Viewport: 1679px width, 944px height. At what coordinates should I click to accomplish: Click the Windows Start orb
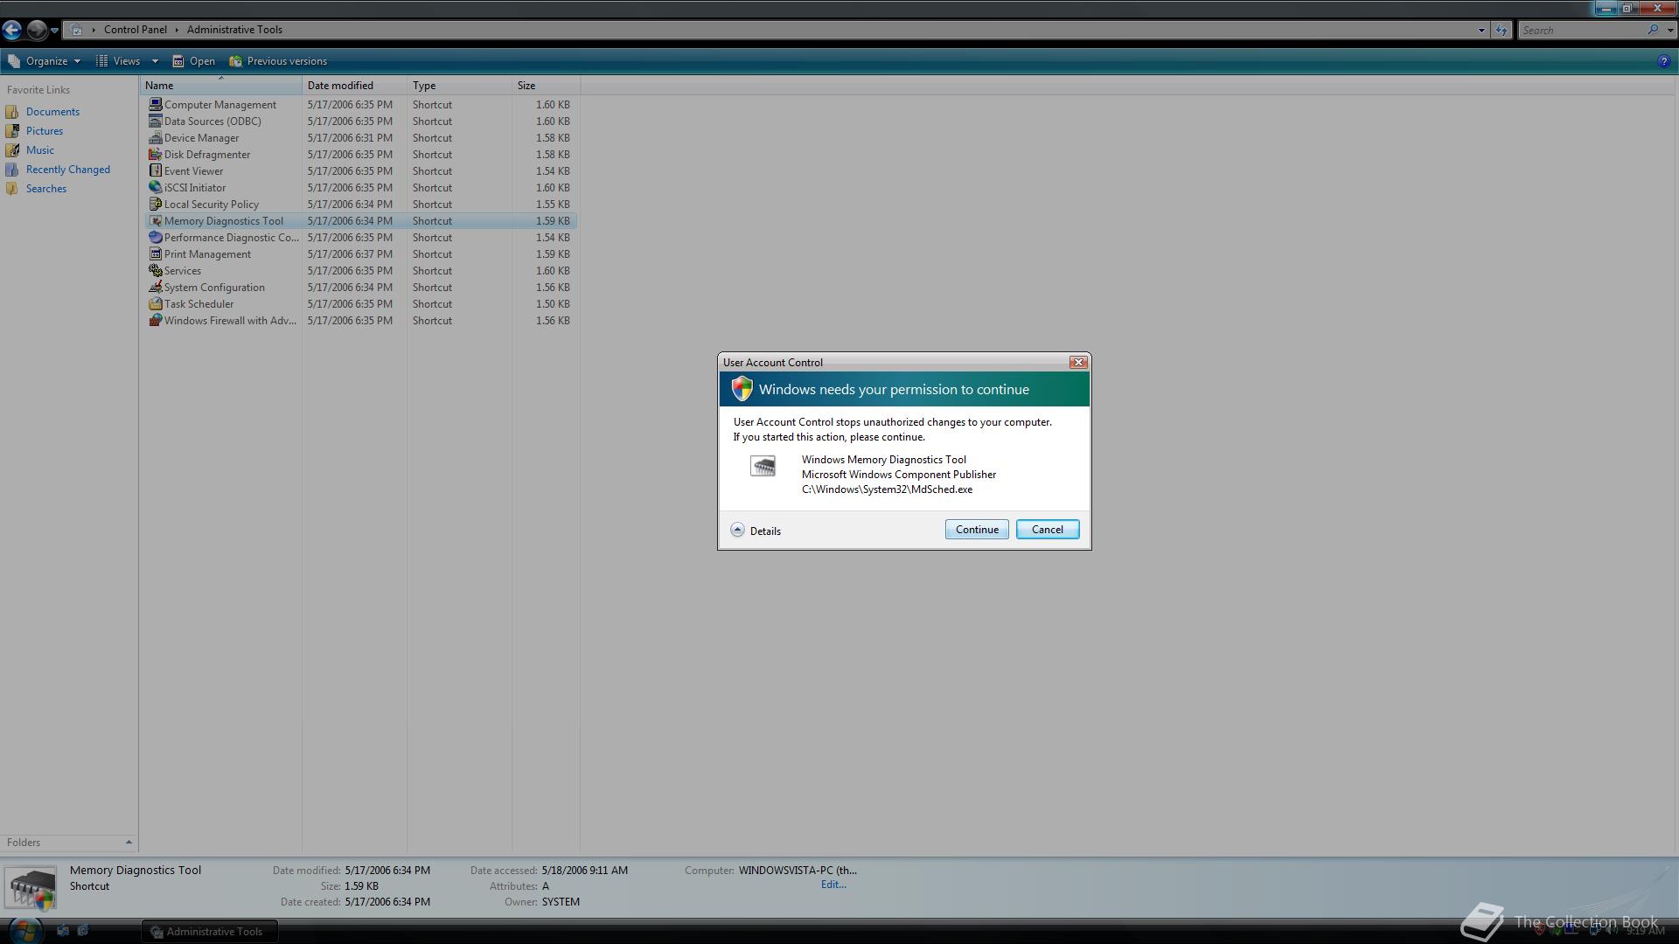point(24,930)
